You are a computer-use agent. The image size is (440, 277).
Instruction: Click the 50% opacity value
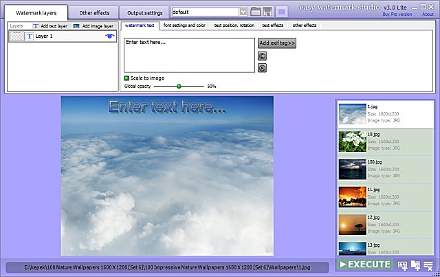click(212, 87)
